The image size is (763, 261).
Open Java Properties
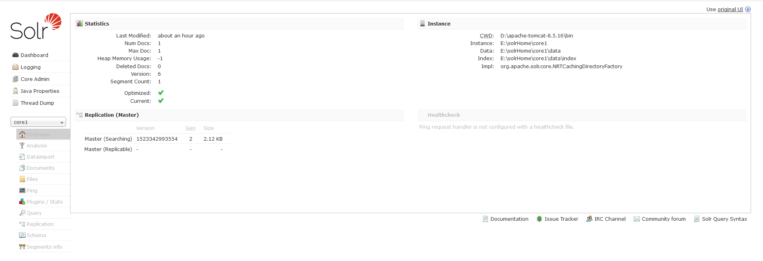click(40, 91)
